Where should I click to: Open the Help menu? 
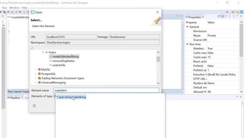click(24, 8)
